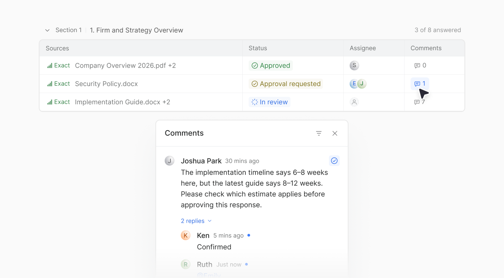Screen dimensions: 504x278
Task: Click the 3 of 8 answered counter
Action: (438, 30)
